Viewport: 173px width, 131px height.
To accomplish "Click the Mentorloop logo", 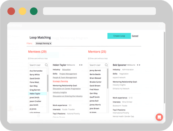I will pyautogui.click(x=15, y=25).
